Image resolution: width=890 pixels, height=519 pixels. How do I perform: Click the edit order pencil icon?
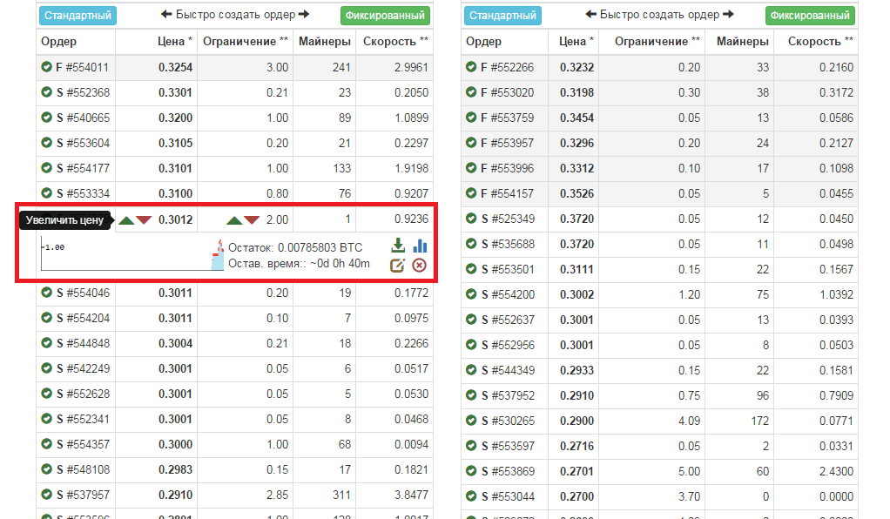[398, 266]
